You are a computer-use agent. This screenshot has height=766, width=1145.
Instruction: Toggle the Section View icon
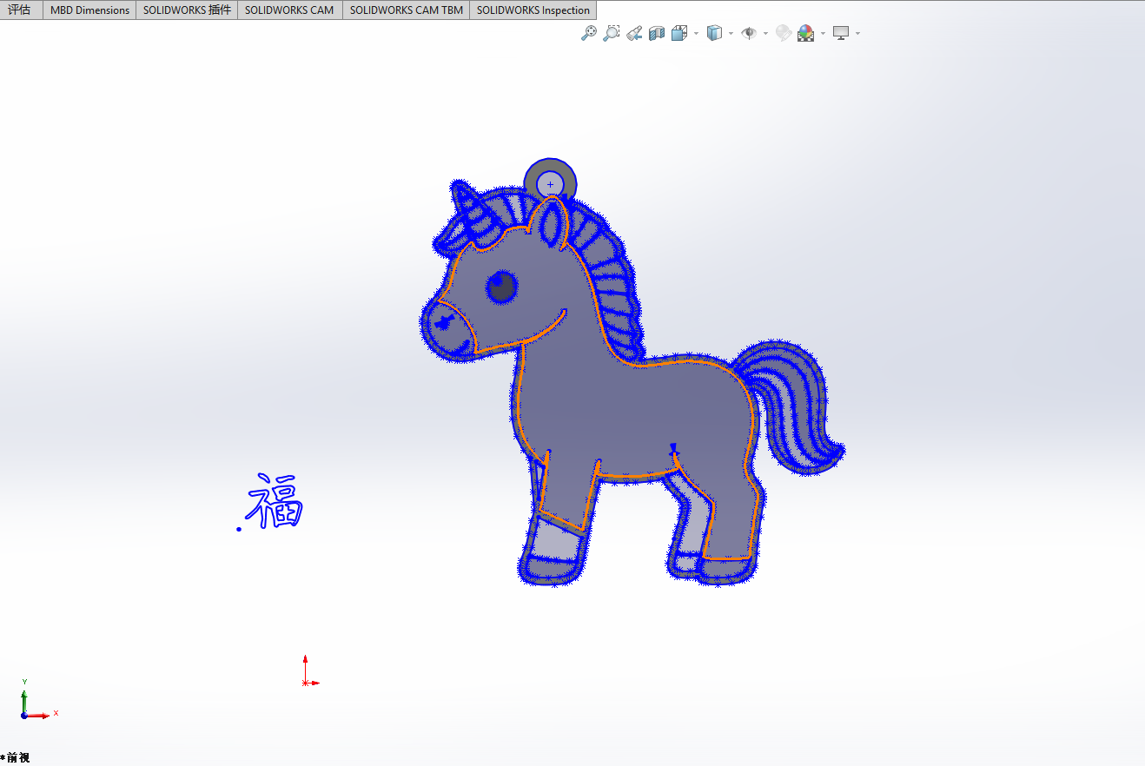click(657, 33)
